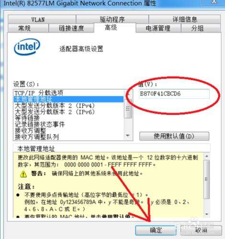Click the description panel scroll-up arrow
The height and width of the screenshot is (239, 225).
(x=207, y=156)
